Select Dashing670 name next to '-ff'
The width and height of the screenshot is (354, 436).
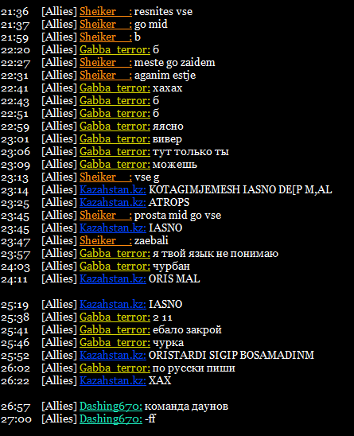point(111,419)
